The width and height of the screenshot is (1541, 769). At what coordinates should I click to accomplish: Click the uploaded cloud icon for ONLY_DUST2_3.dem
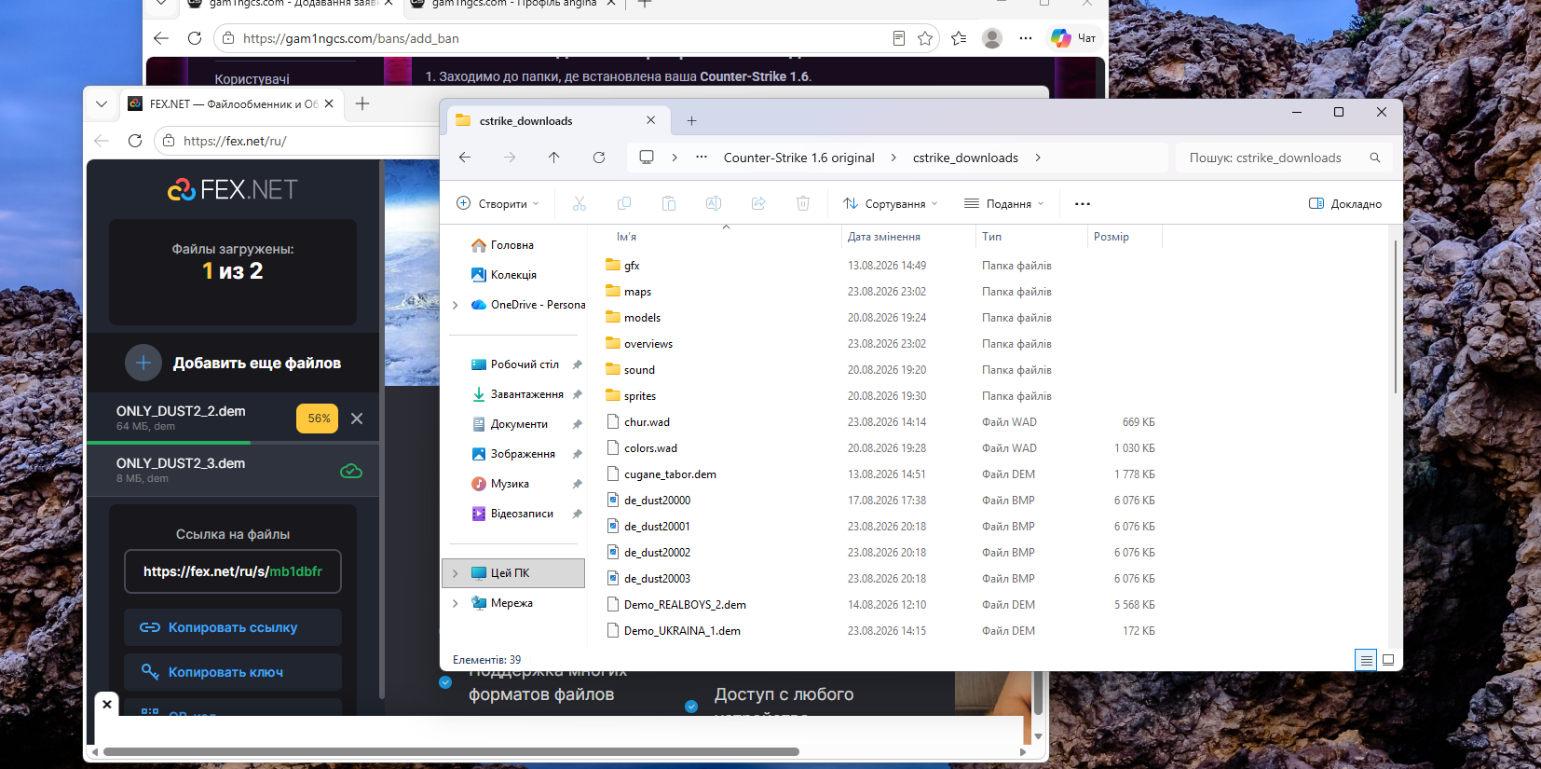click(x=351, y=471)
